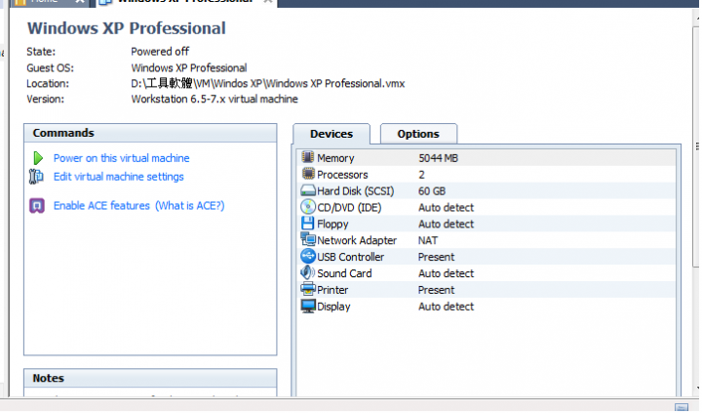
Task: Click the Powered off state text
Action: [160, 52]
